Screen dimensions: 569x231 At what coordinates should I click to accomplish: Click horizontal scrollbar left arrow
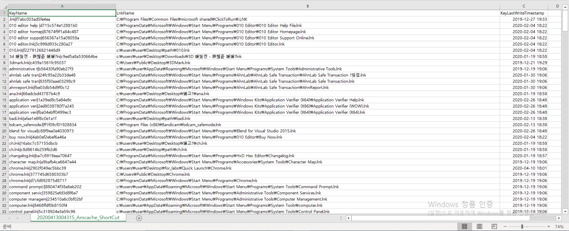pos(349,218)
